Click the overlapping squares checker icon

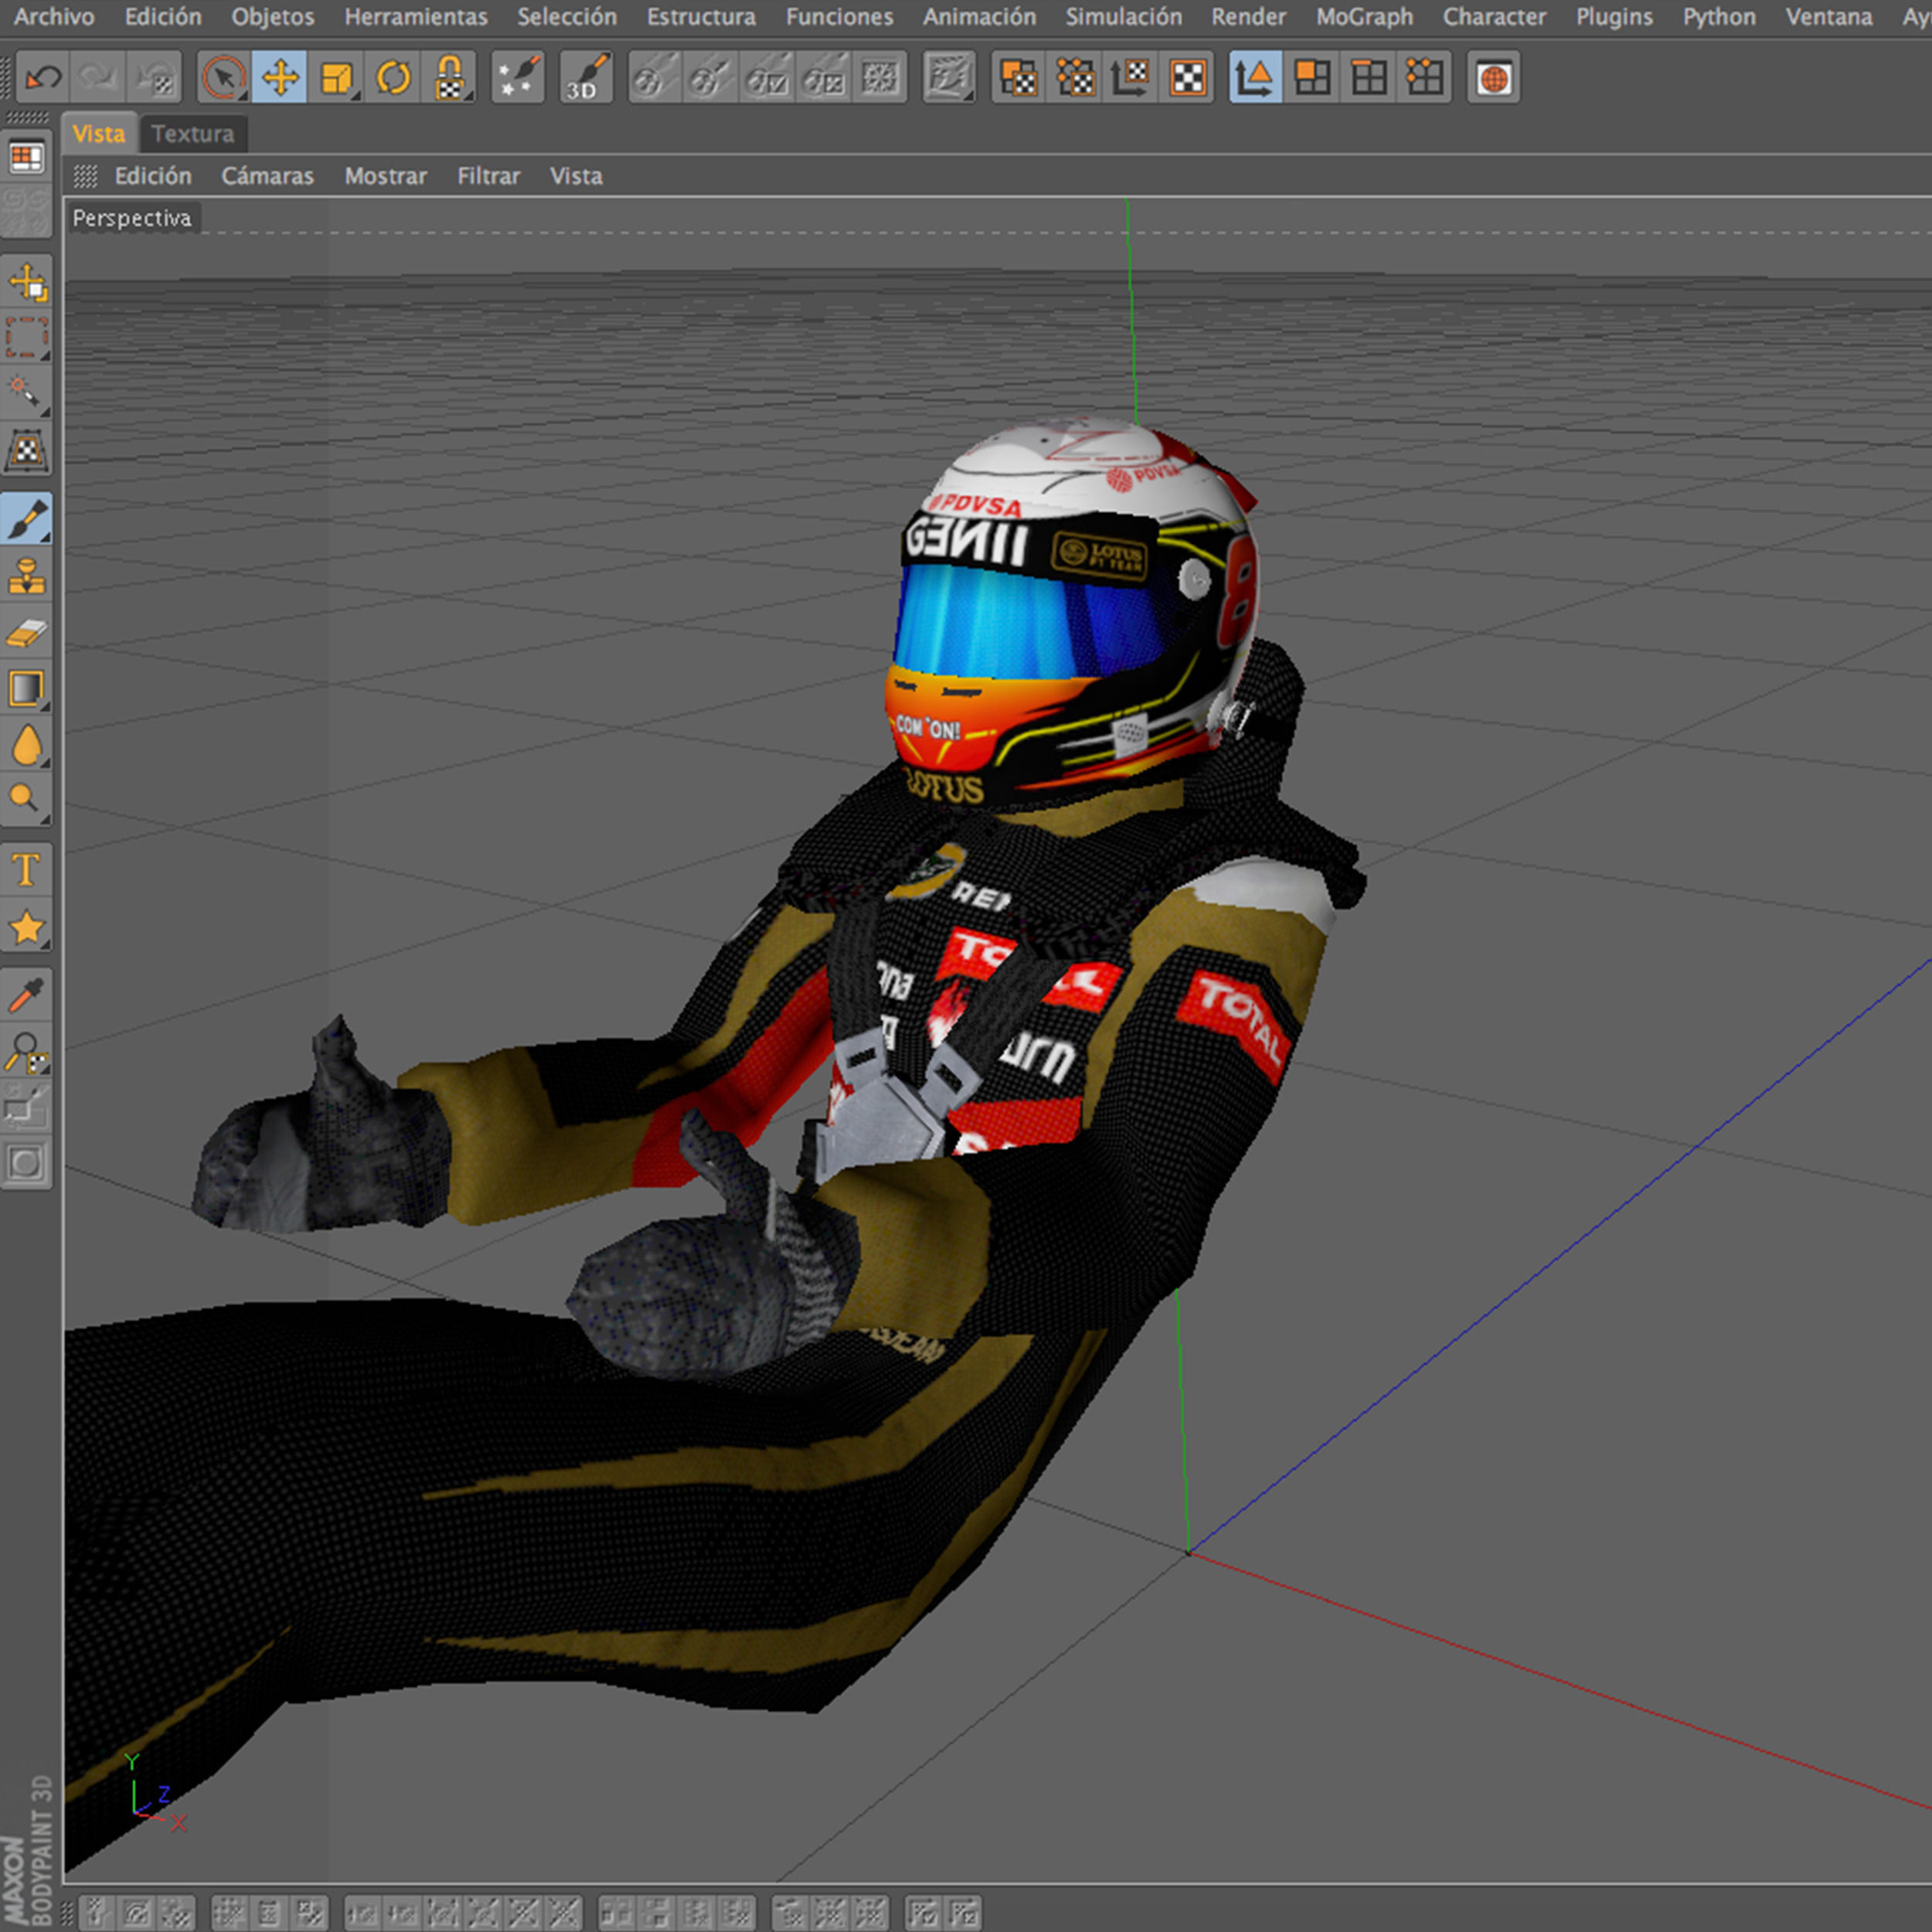tap(1018, 77)
